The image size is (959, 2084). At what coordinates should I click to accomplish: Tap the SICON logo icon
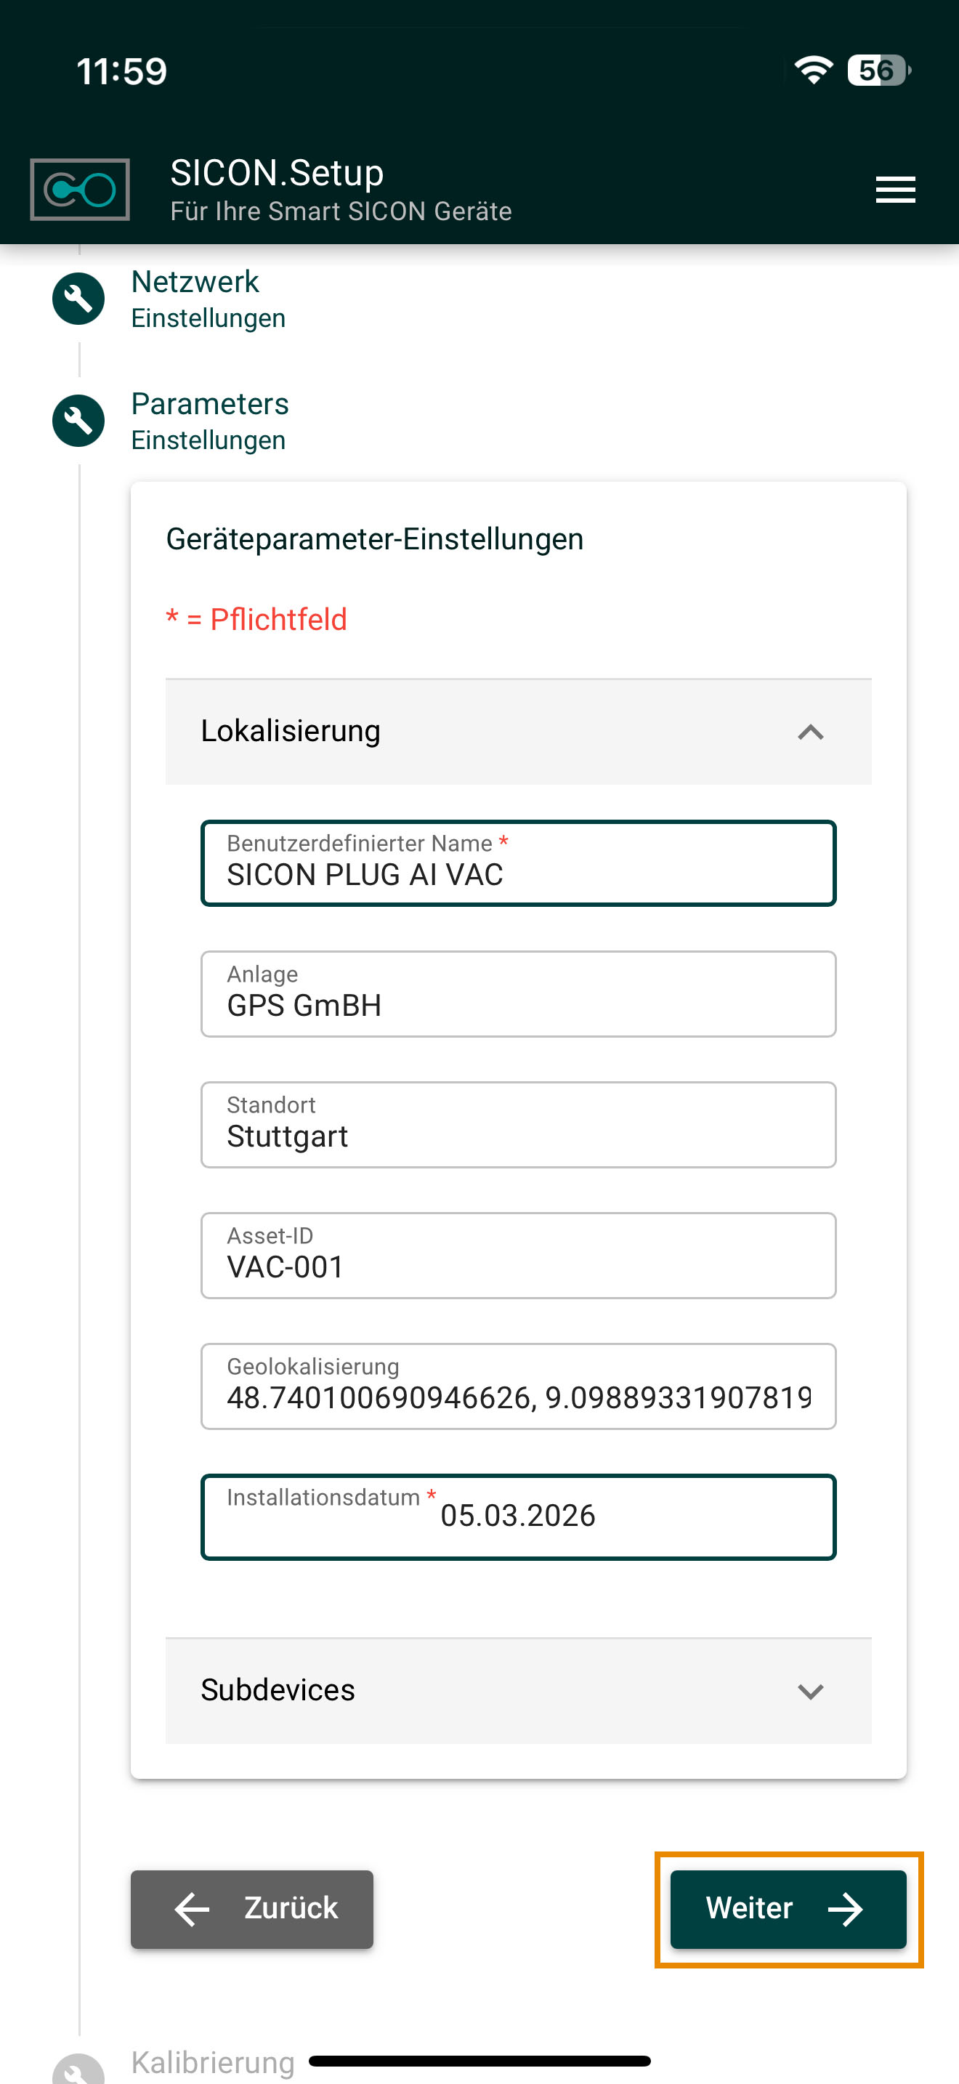click(80, 190)
